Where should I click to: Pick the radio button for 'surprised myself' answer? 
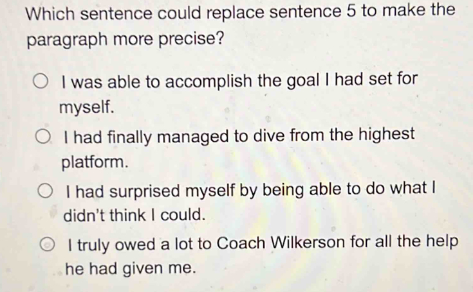pos(48,191)
